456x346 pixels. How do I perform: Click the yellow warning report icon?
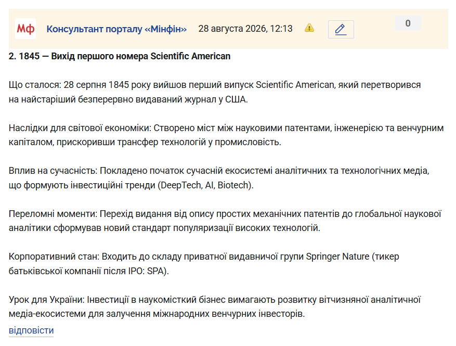click(309, 28)
